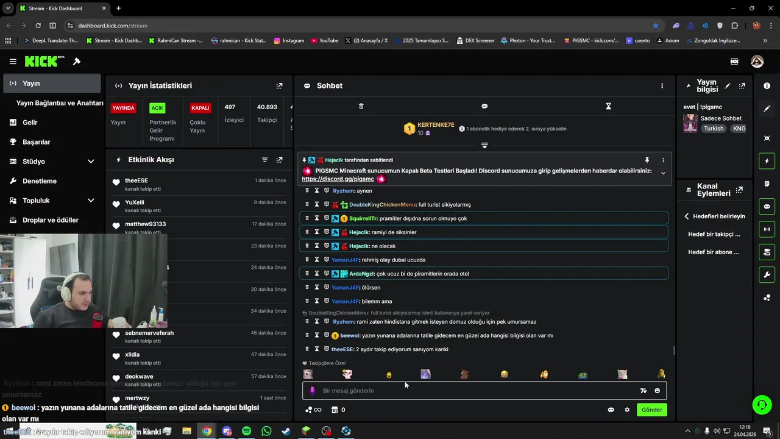The width and height of the screenshot is (780, 439).
Task: Open the discord.gg/pigsmc link
Action: tap(338, 179)
